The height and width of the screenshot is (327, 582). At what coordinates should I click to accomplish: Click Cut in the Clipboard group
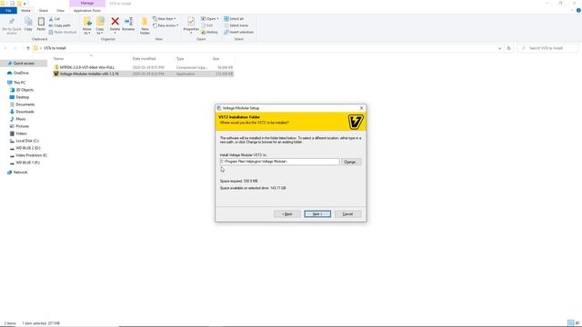pyautogui.click(x=55, y=18)
